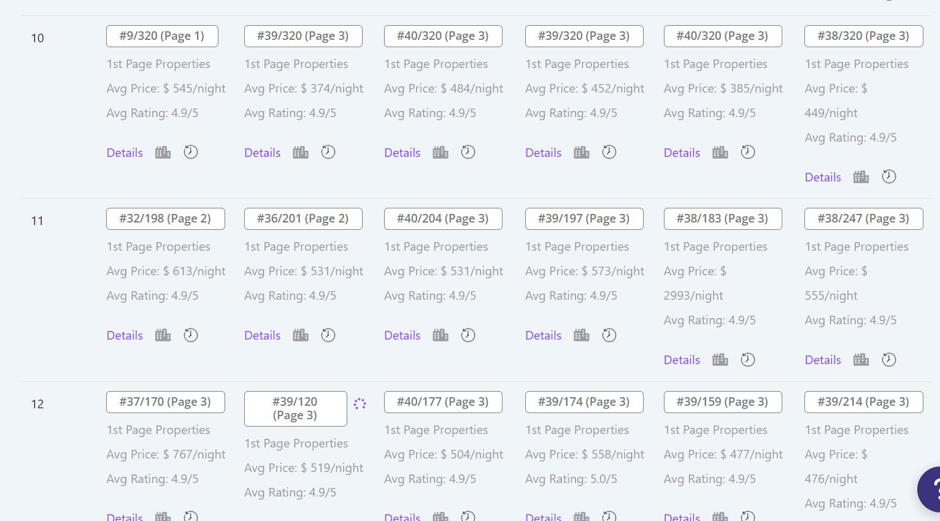The height and width of the screenshot is (521, 940).
Task: Open the #36/201 (Page 2) rank badge
Action: click(x=303, y=218)
